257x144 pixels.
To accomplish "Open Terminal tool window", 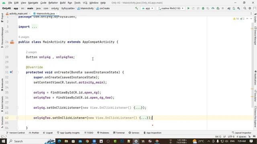I will pos(119,133).
